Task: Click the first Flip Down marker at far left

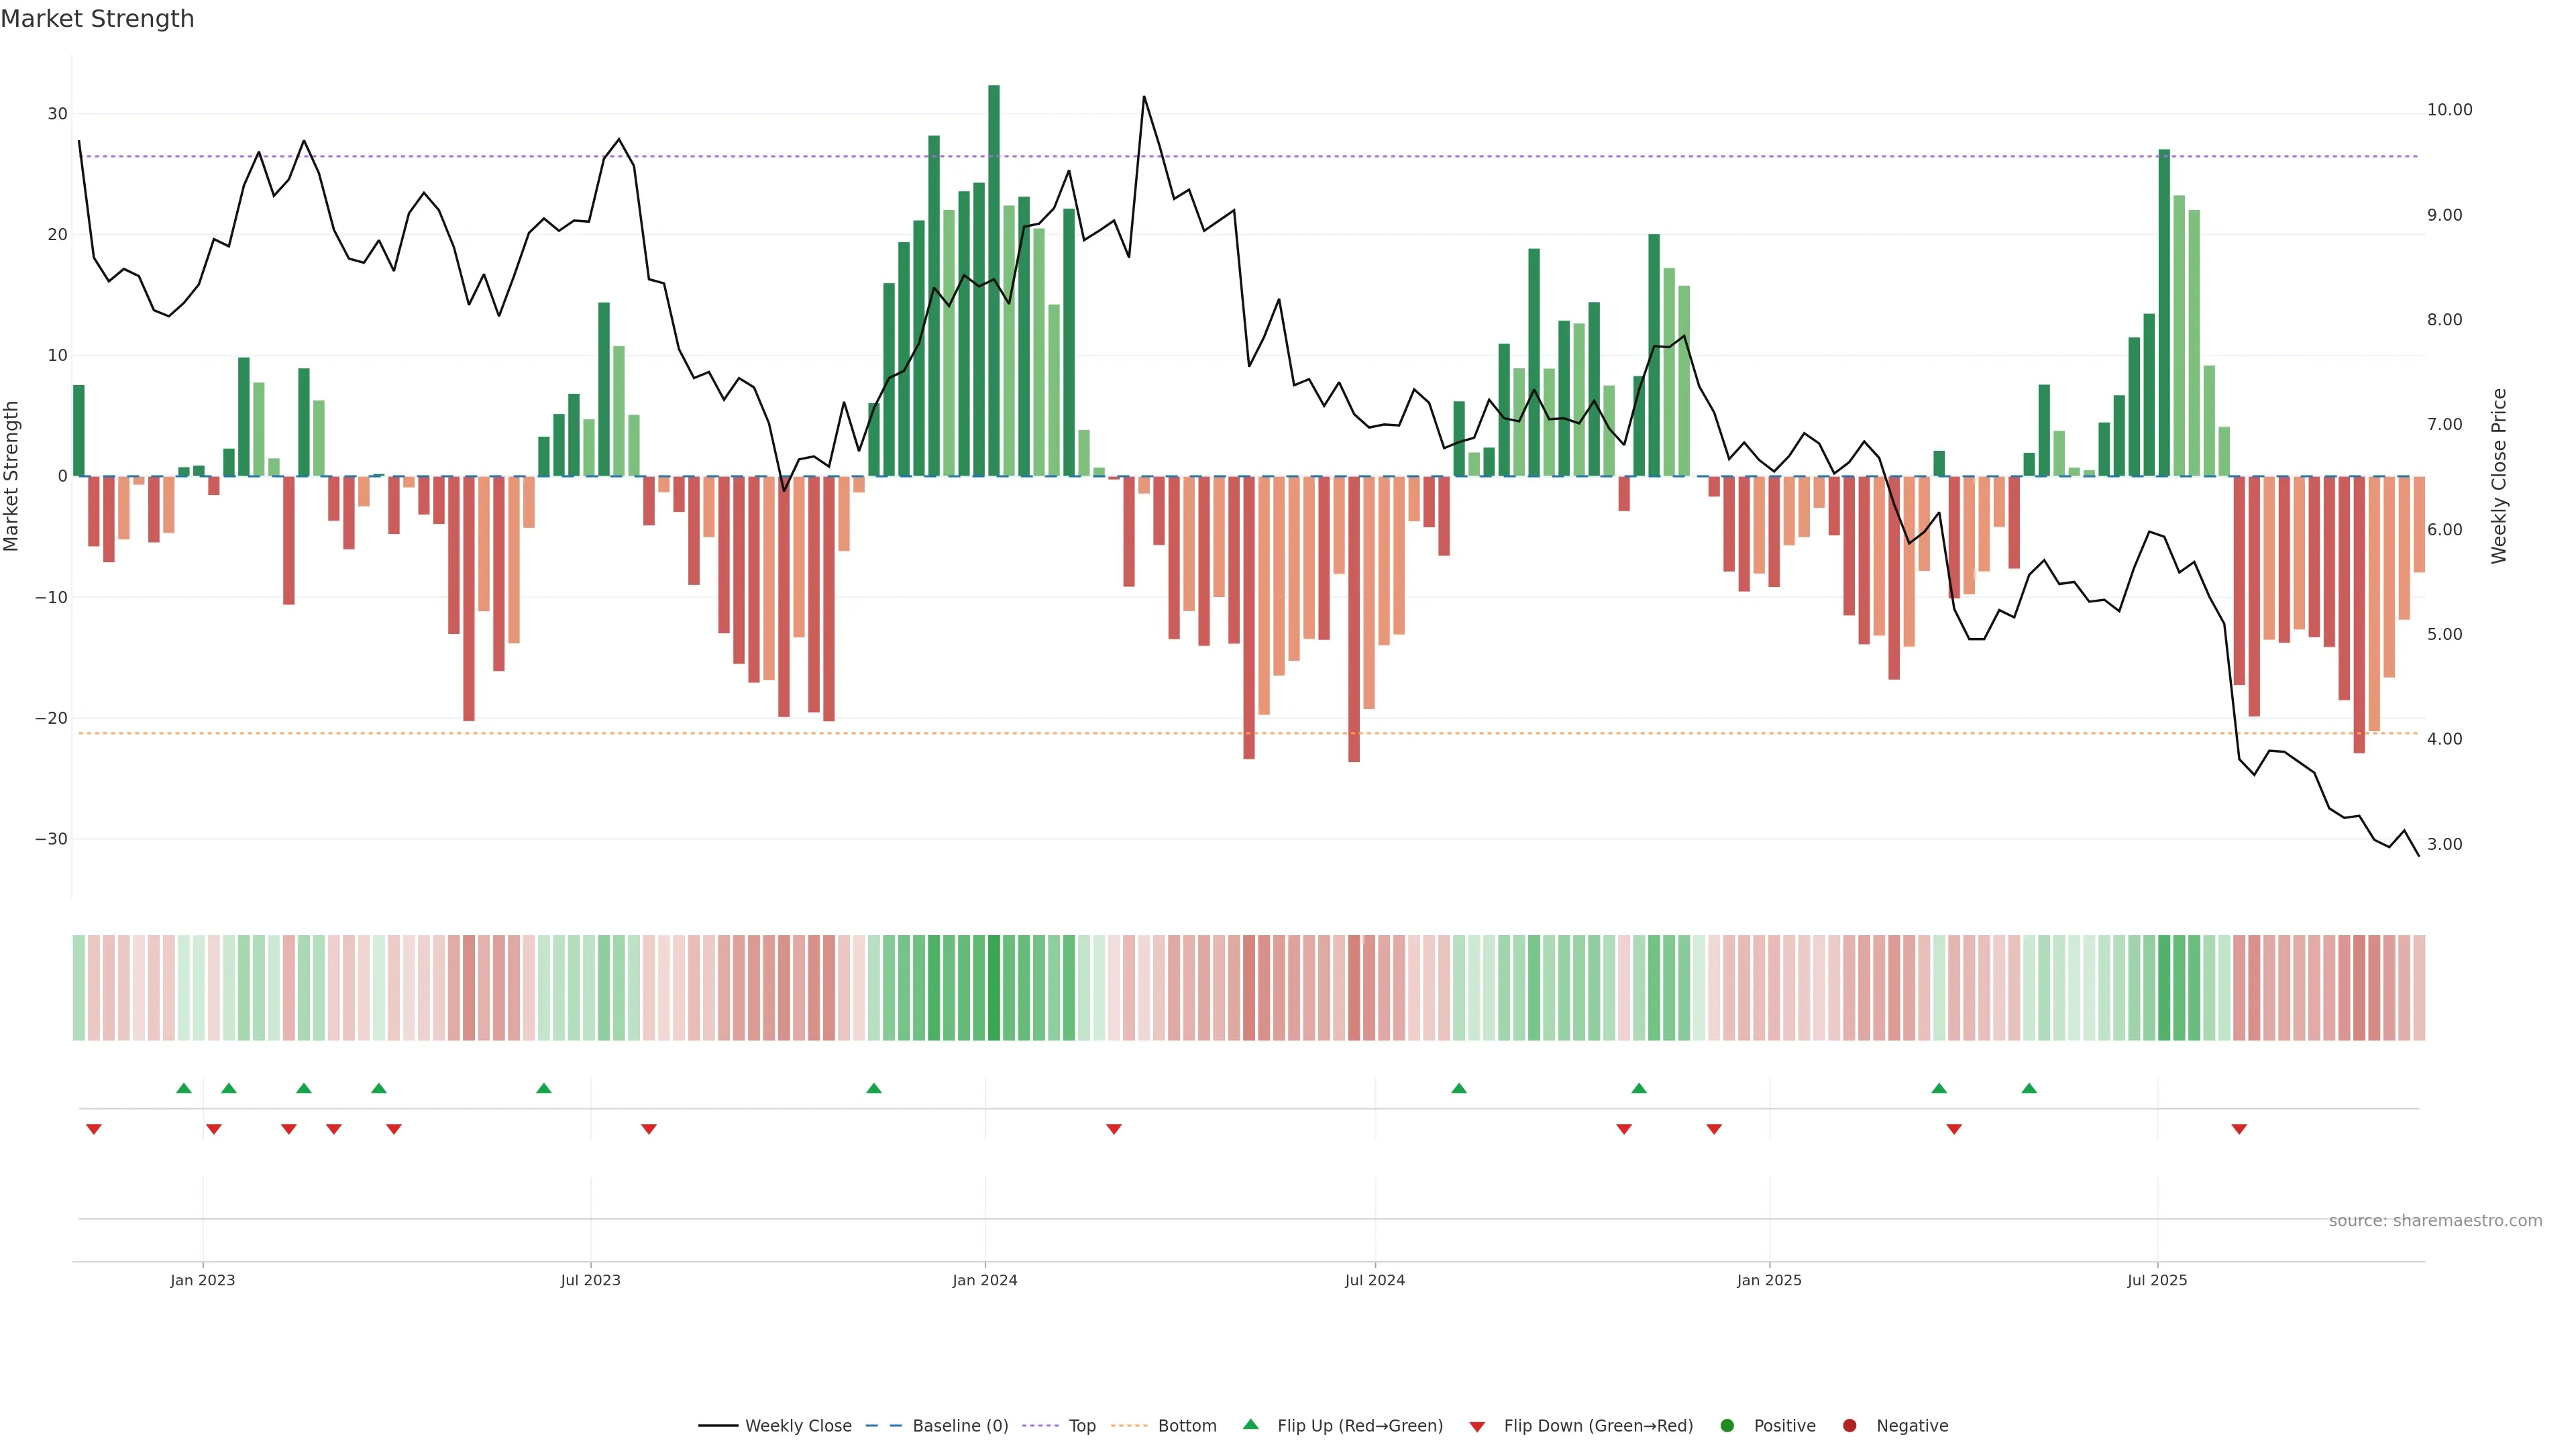Action: [x=94, y=1129]
